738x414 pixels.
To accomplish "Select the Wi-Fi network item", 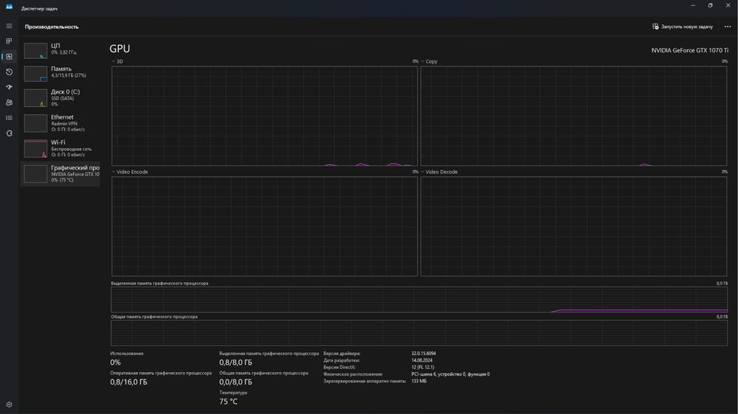I will point(61,147).
